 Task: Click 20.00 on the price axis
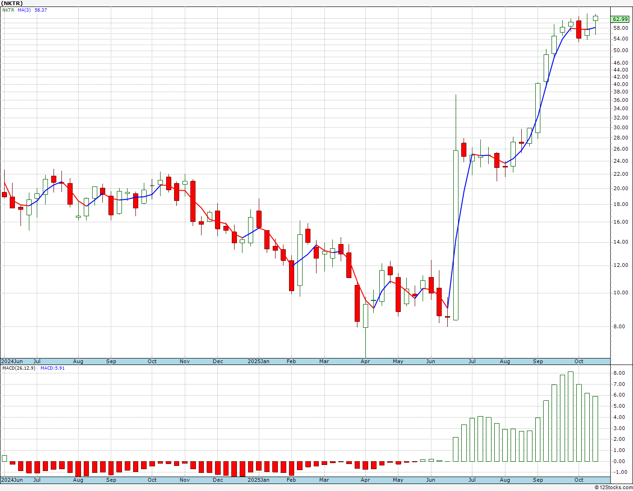point(620,188)
